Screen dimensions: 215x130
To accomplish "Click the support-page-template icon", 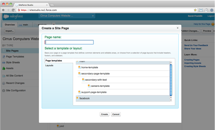I will coord(80,92).
